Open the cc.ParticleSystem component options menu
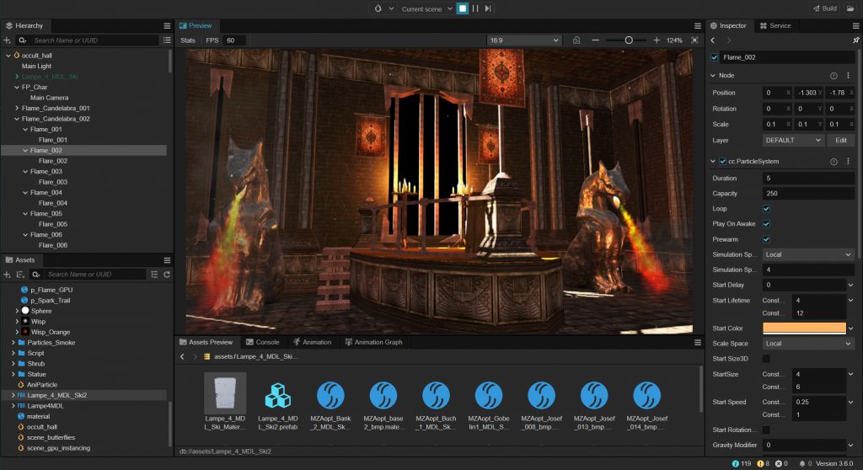The image size is (863, 470). pos(848,161)
